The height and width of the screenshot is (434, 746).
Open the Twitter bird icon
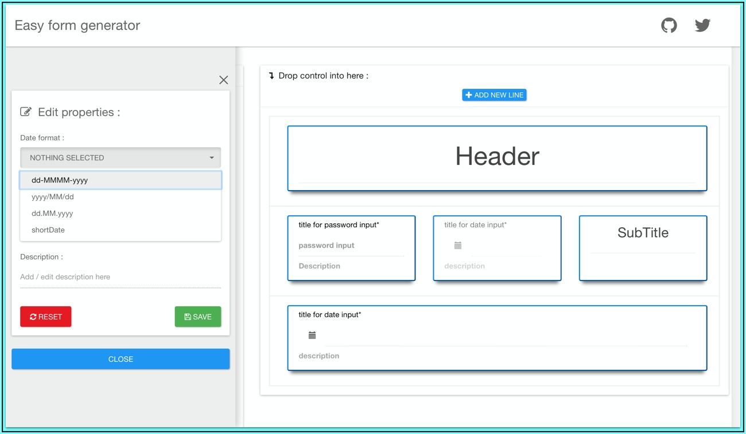702,25
